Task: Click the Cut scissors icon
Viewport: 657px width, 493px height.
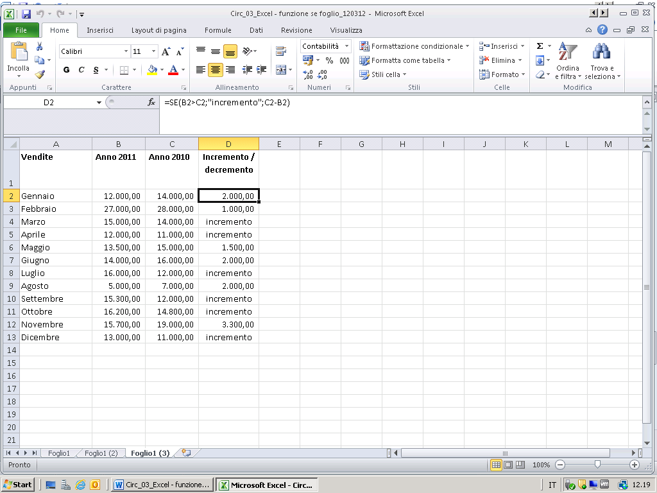Action: click(x=39, y=47)
